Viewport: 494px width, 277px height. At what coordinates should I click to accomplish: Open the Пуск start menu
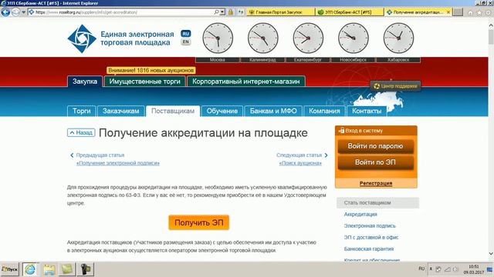tap(10, 269)
